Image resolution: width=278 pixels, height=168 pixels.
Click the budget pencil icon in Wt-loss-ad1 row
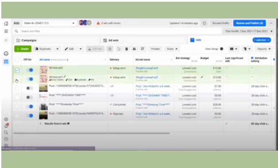point(202,77)
